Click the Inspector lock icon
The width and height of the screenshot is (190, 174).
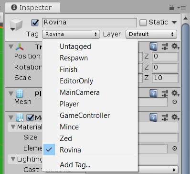point(171,7)
